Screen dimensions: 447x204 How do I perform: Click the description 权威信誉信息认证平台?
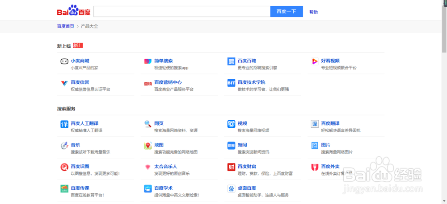click(x=91, y=90)
